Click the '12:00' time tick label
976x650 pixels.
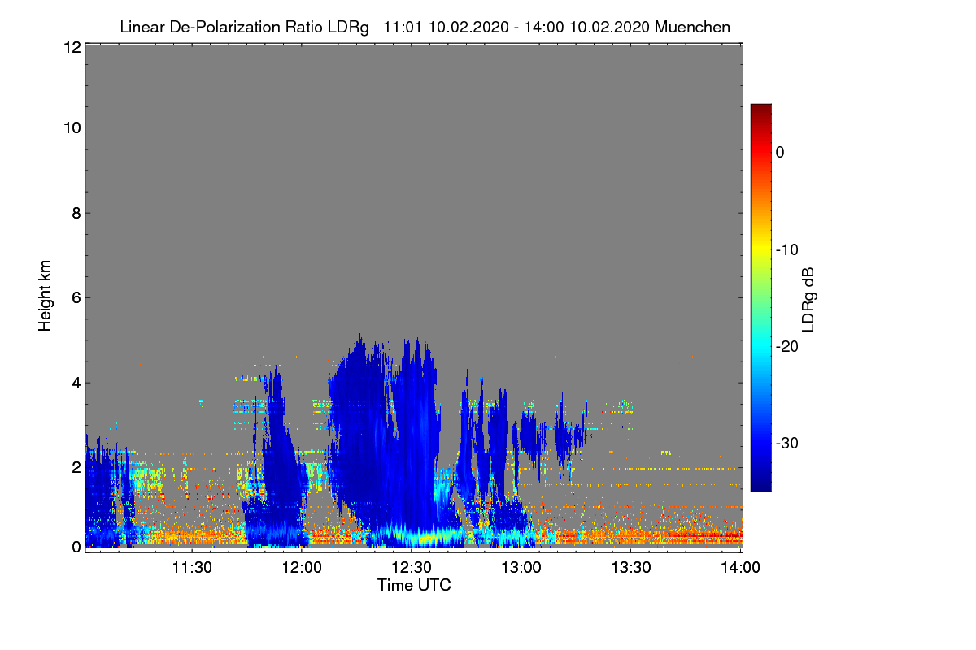[x=302, y=568]
